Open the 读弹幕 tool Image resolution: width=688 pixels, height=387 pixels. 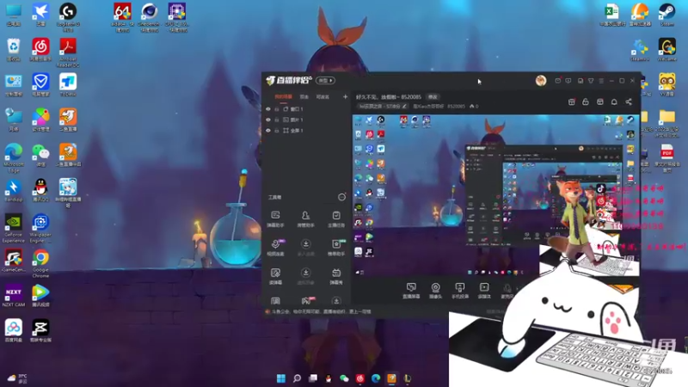pyautogui.click(x=275, y=276)
